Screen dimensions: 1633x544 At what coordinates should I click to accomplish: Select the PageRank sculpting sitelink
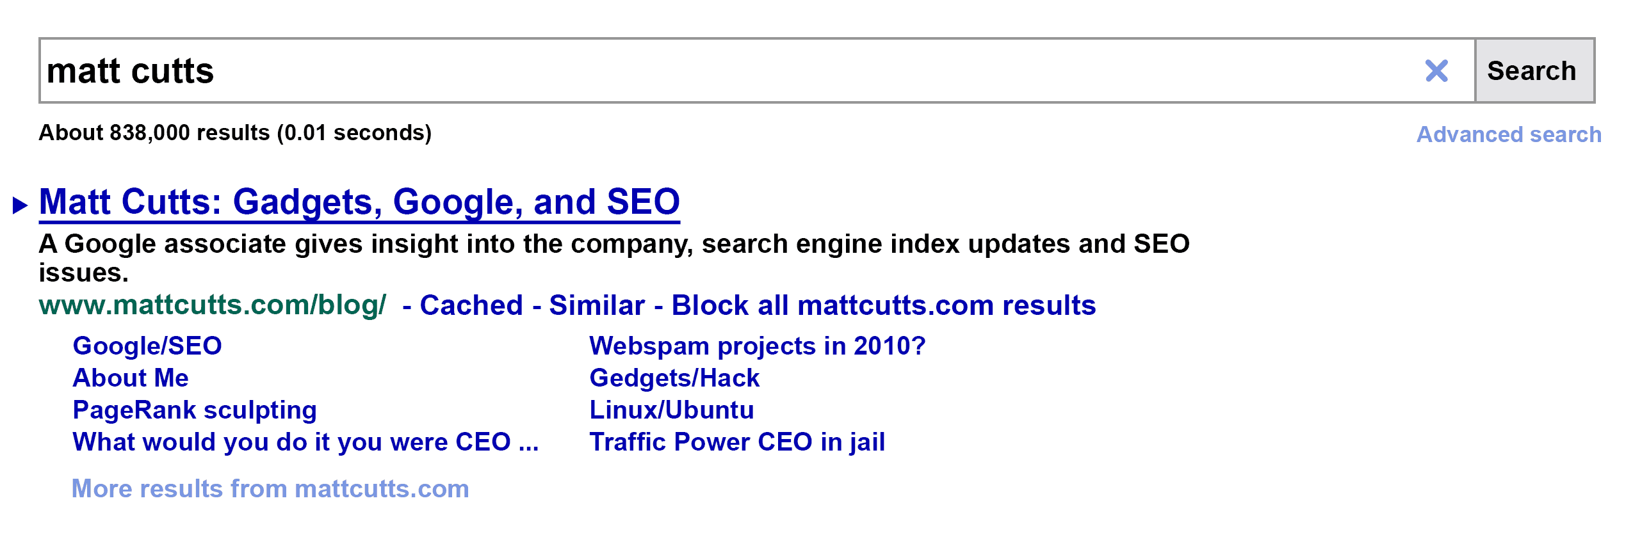[194, 410]
